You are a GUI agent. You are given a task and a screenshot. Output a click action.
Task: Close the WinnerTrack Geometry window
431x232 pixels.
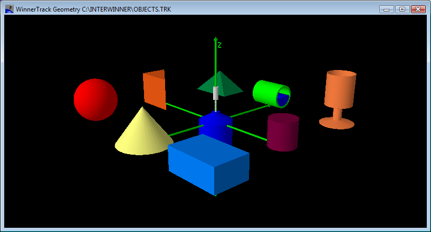coord(418,9)
